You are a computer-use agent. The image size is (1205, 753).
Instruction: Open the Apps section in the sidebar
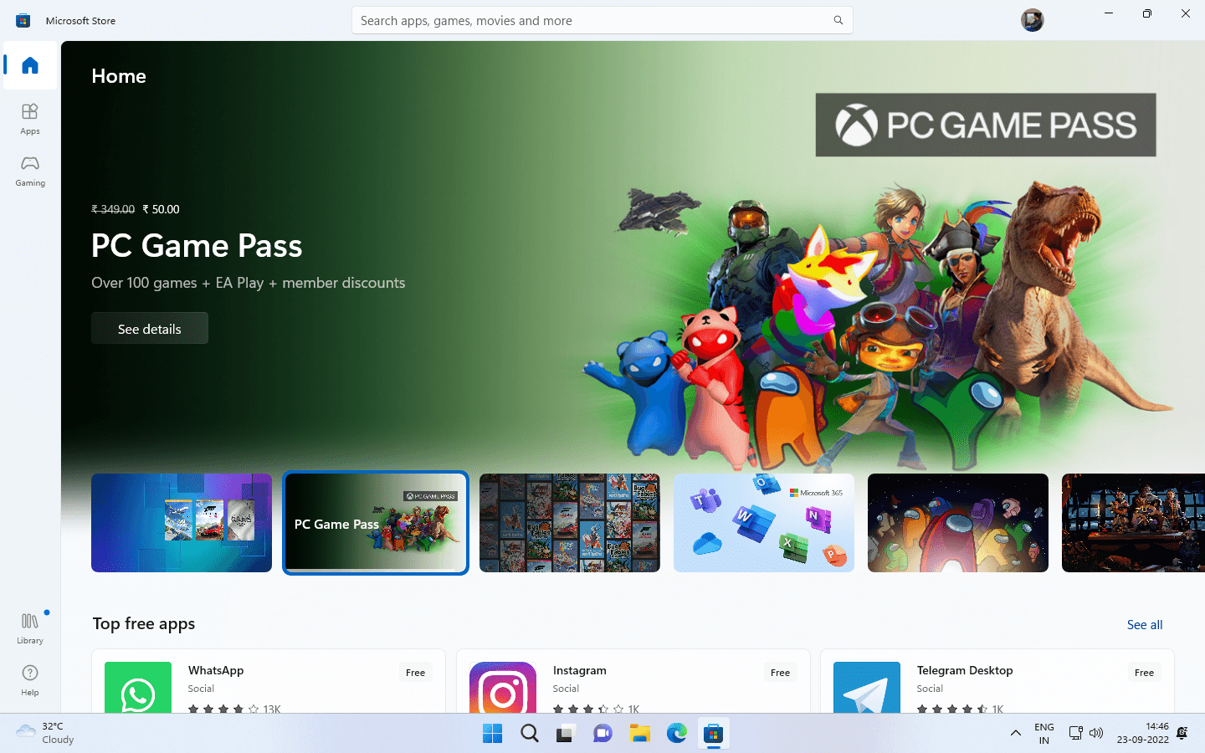pos(30,118)
